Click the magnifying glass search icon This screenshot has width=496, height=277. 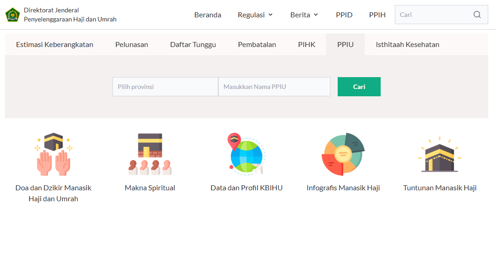click(x=477, y=15)
